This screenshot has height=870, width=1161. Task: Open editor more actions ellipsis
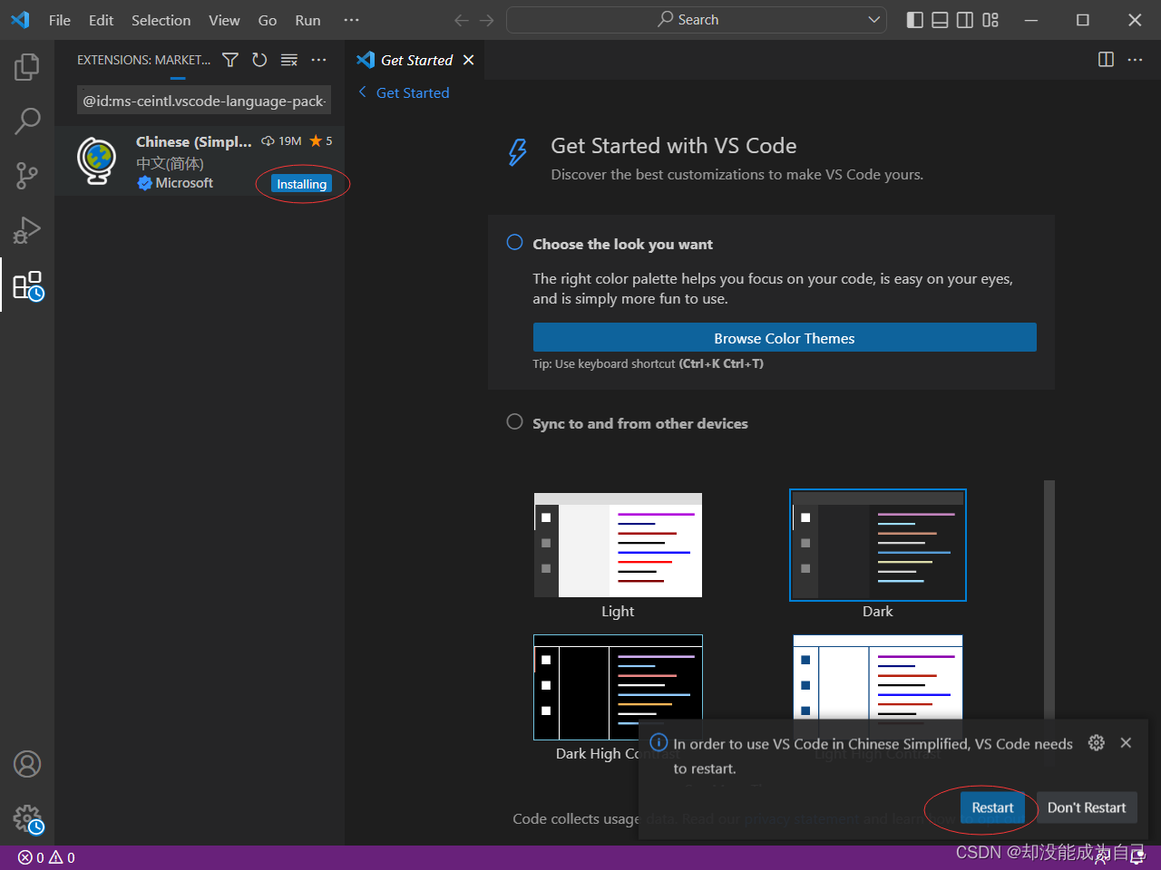1135,60
